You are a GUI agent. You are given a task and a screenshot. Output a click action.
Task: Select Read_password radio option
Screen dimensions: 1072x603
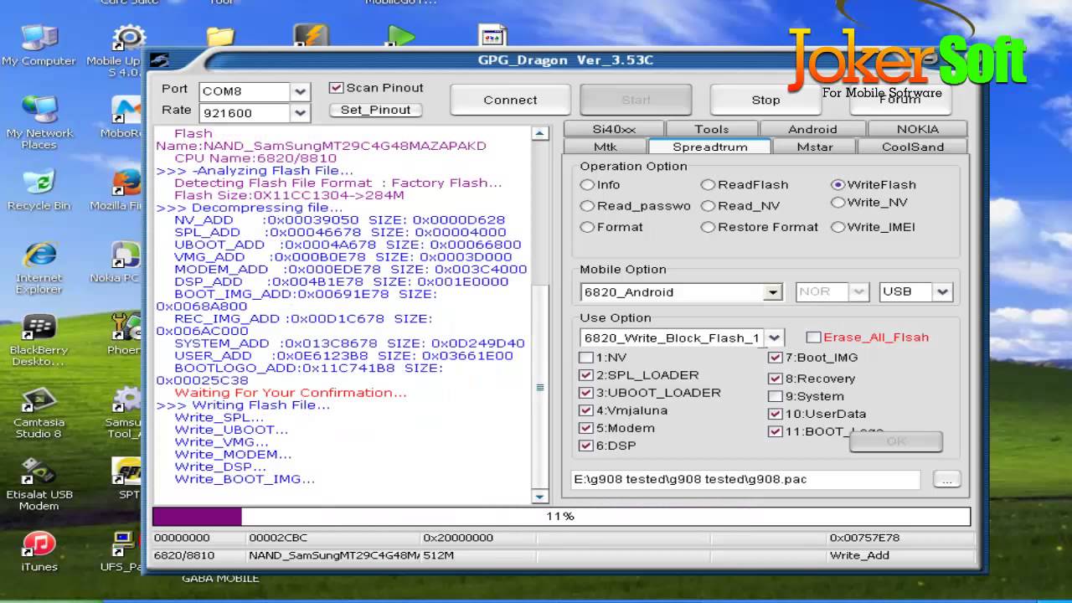point(587,205)
